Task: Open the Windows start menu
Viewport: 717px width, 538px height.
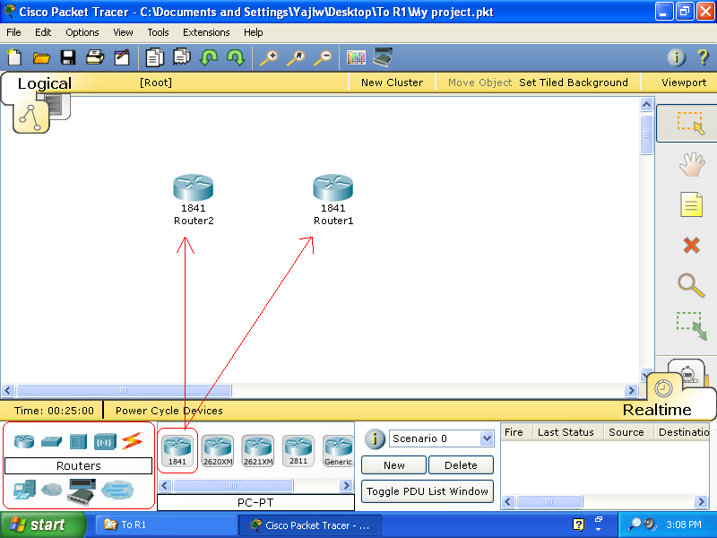Action: click(x=42, y=525)
